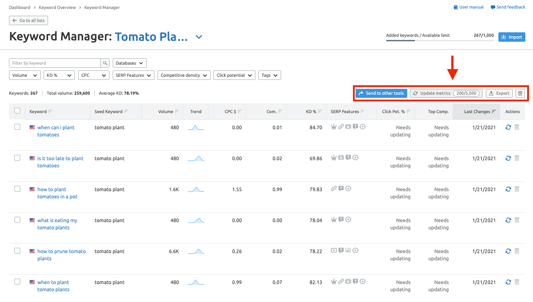This screenshot has width=533, height=302.
Task: Open the Databases dropdown
Action: click(x=129, y=63)
